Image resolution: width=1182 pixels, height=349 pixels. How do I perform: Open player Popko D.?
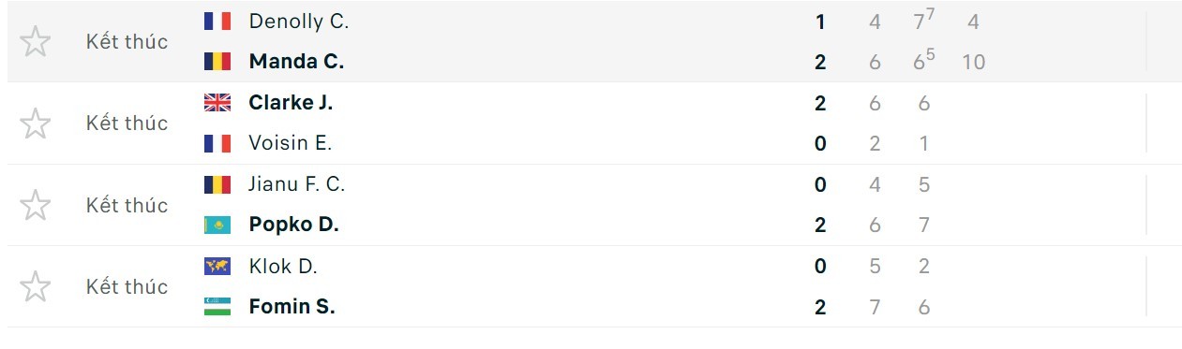click(x=293, y=225)
